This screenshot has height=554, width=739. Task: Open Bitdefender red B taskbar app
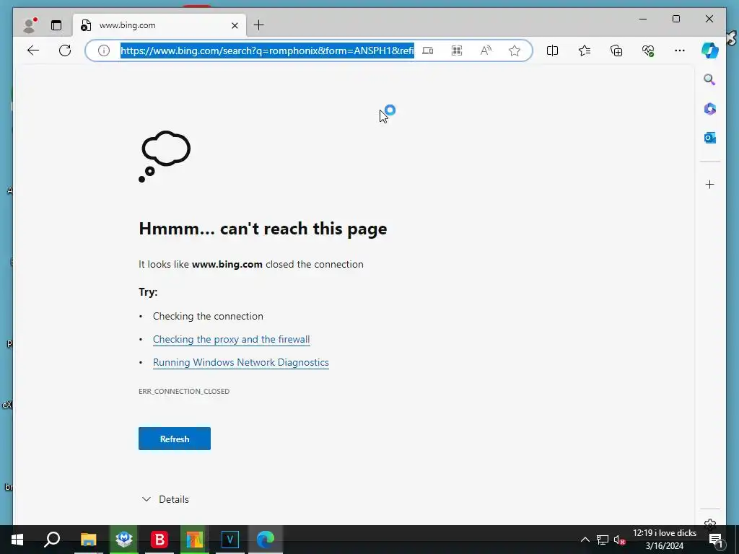pos(159,540)
